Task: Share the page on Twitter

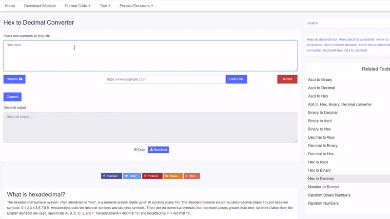Action: [132, 176]
